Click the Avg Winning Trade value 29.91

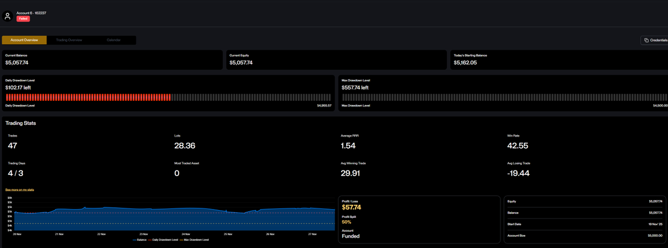(350, 173)
